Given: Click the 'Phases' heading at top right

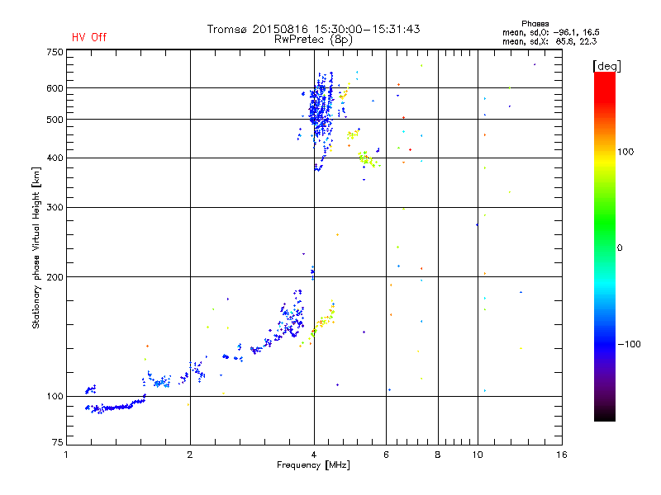Looking at the screenshot, I should tap(535, 24).
